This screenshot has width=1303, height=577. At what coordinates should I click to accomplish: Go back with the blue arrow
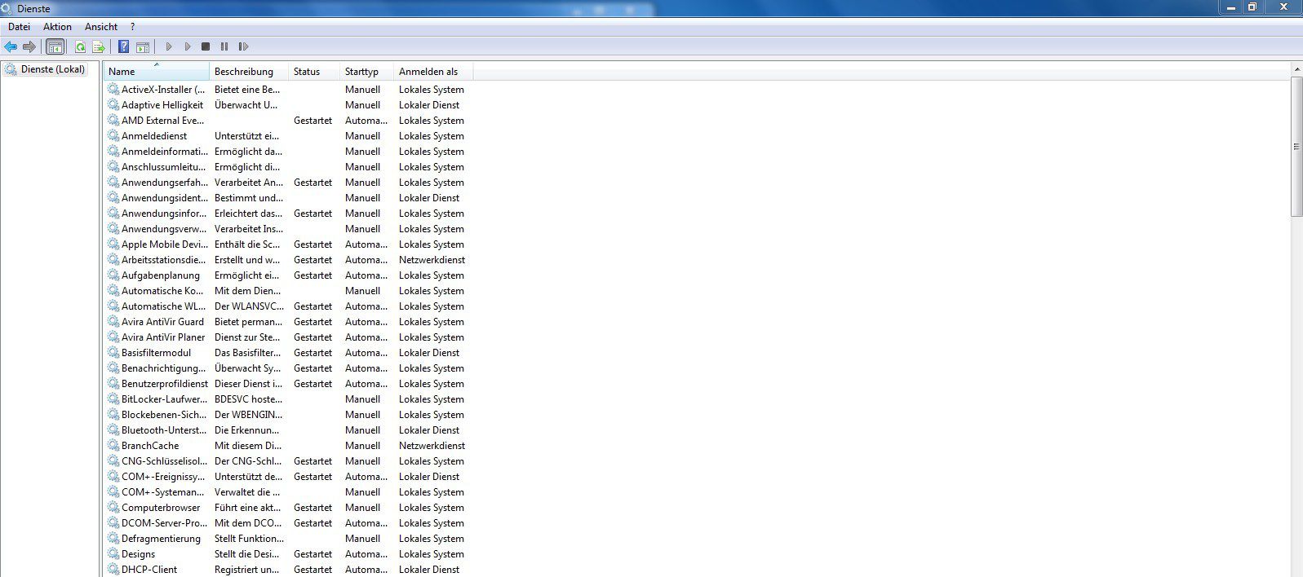point(11,47)
